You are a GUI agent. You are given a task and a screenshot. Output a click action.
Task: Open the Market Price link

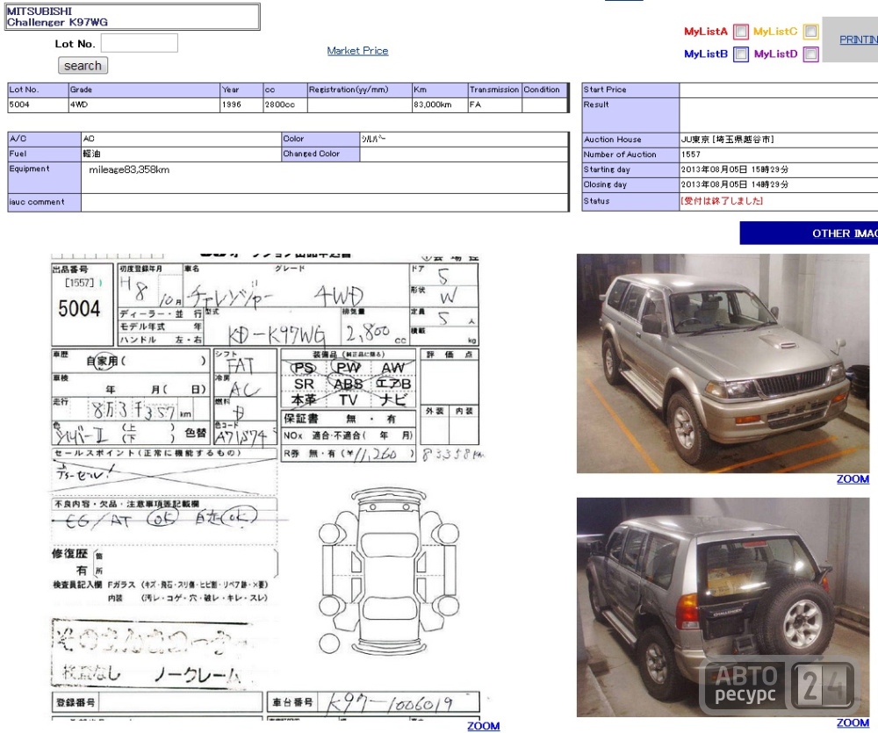click(357, 51)
